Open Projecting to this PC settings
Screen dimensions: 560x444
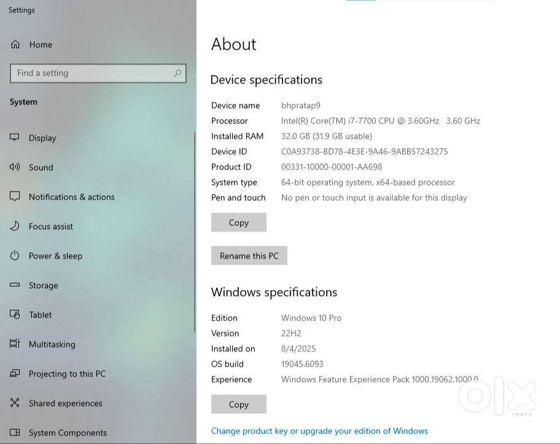coord(67,374)
